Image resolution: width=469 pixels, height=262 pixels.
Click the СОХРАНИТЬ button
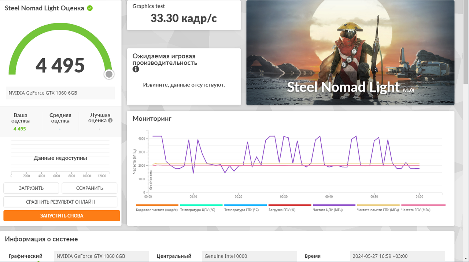(x=89, y=188)
